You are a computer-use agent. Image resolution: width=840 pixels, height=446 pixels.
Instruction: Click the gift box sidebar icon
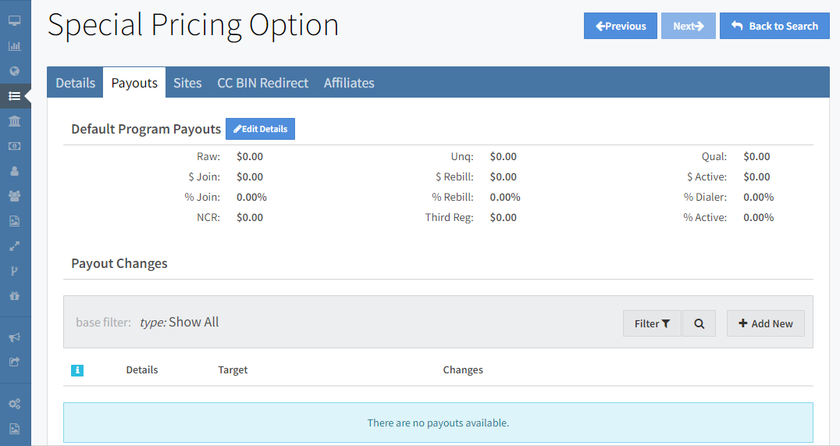[14, 296]
